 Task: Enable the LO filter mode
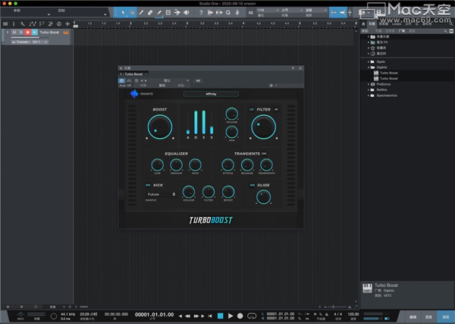tap(251, 110)
